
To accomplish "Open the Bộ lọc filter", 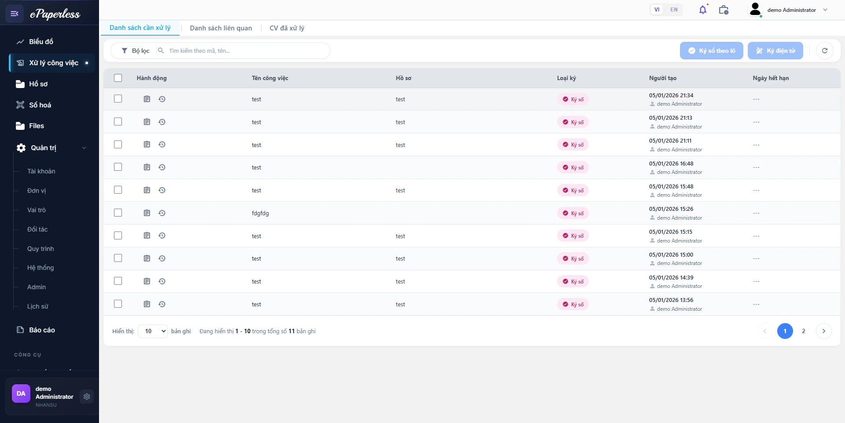I will click(x=136, y=51).
